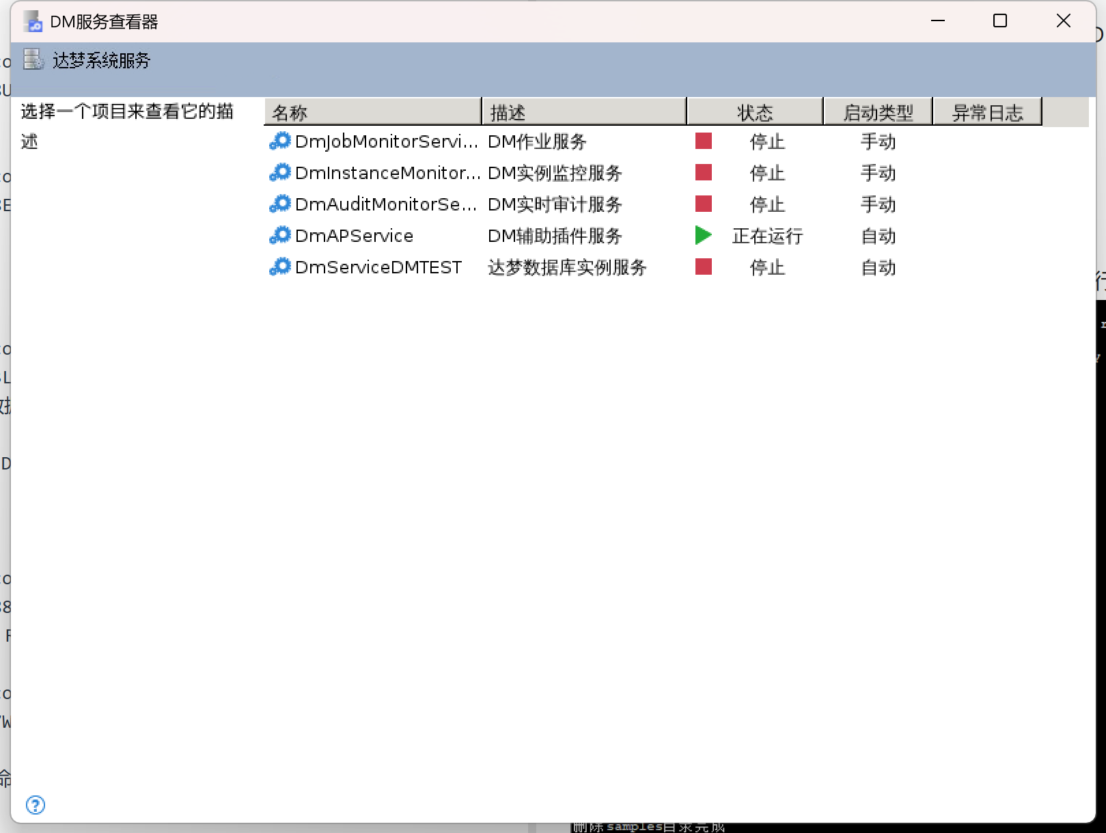Click the 停止 status of DmJobMonitorService
The width and height of the screenshot is (1106, 833).
coord(767,141)
